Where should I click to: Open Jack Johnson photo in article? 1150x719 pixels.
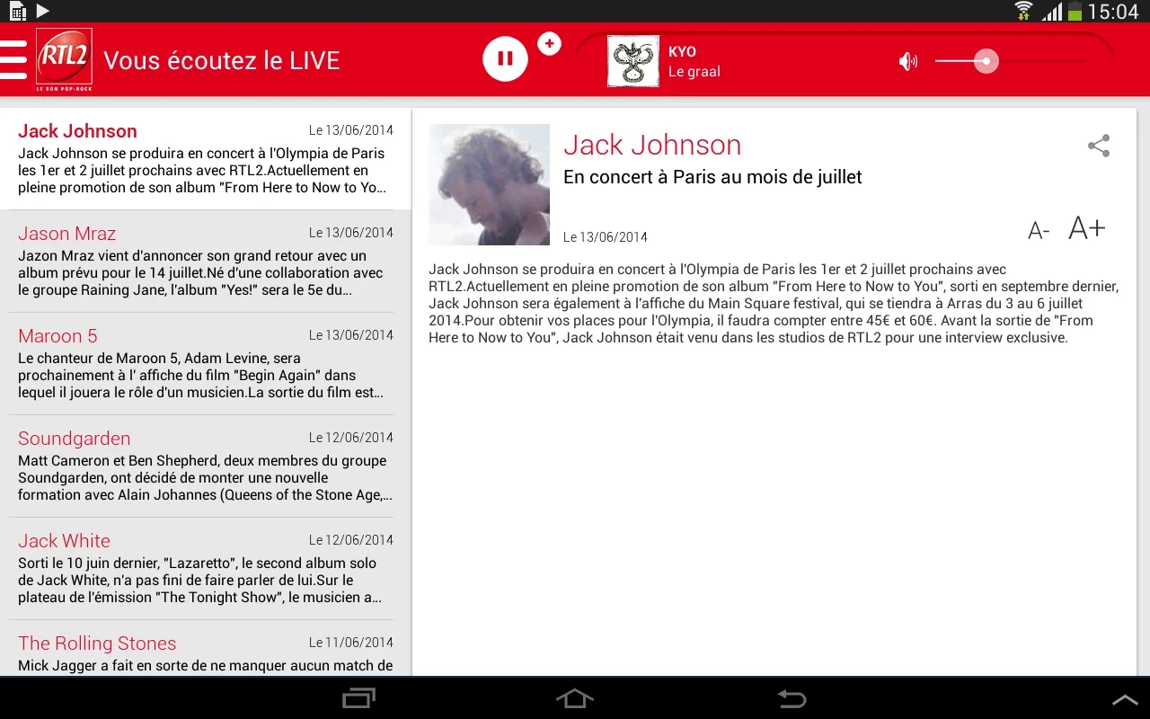[490, 184]
